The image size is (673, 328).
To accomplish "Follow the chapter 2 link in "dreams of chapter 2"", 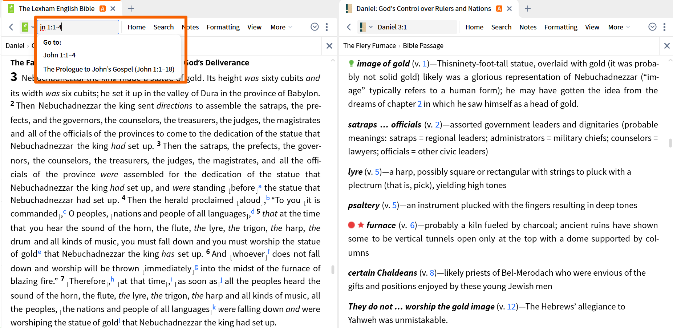I will click(419, 104).
